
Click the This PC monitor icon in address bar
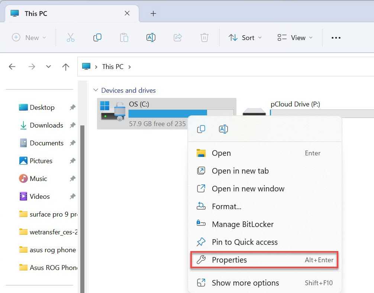[86, 66]
